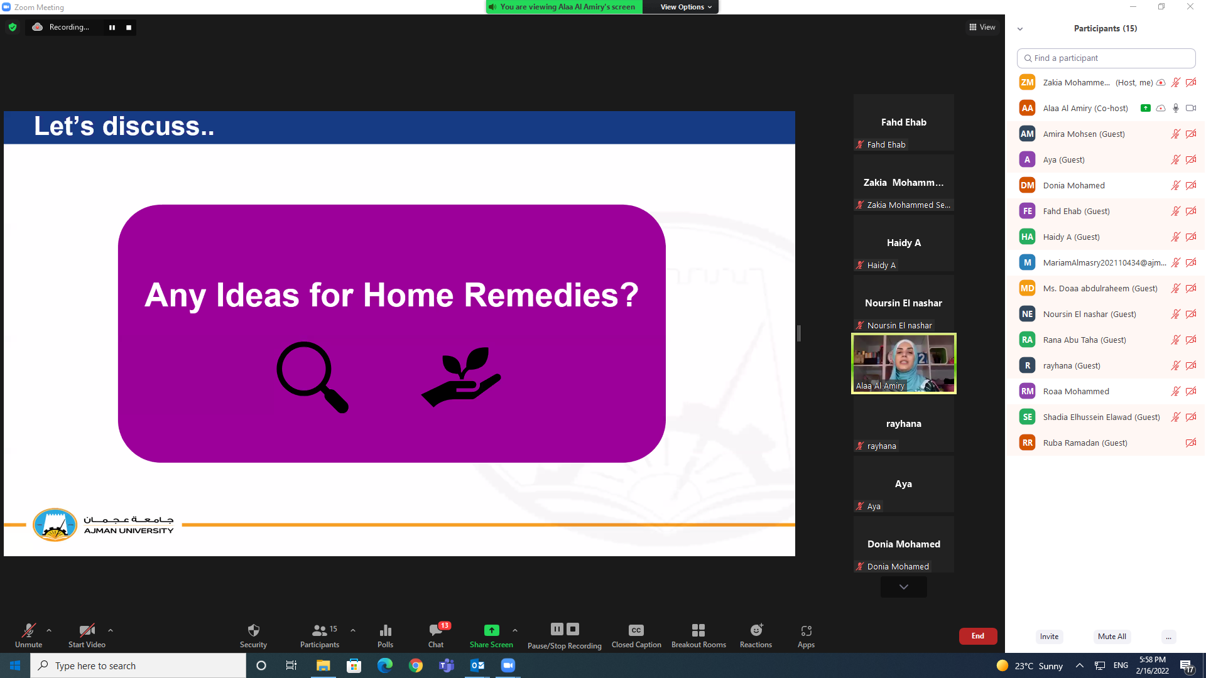Click the Invite button

1049,637
